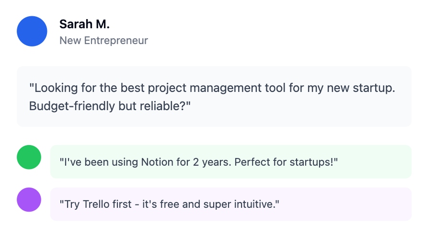Click the Notion for 2 years reply

(199, 162)
